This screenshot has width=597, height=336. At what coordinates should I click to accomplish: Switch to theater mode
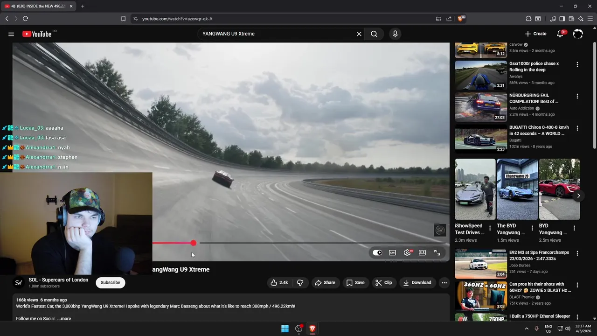point(422,252)
